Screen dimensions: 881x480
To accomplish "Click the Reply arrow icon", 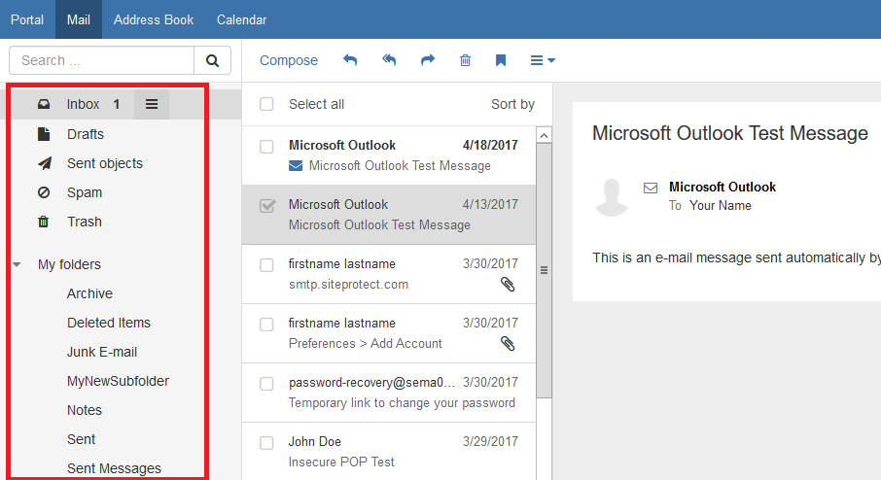I will [x=350, y=59].
